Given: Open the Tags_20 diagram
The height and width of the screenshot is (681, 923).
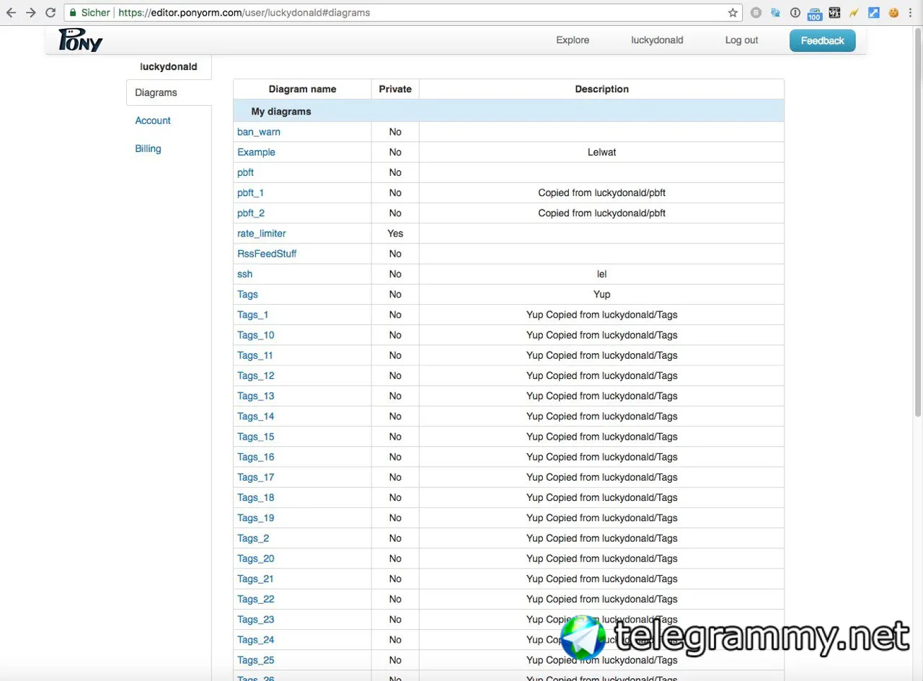Looking at the screenshot, I should click(256, 558).
